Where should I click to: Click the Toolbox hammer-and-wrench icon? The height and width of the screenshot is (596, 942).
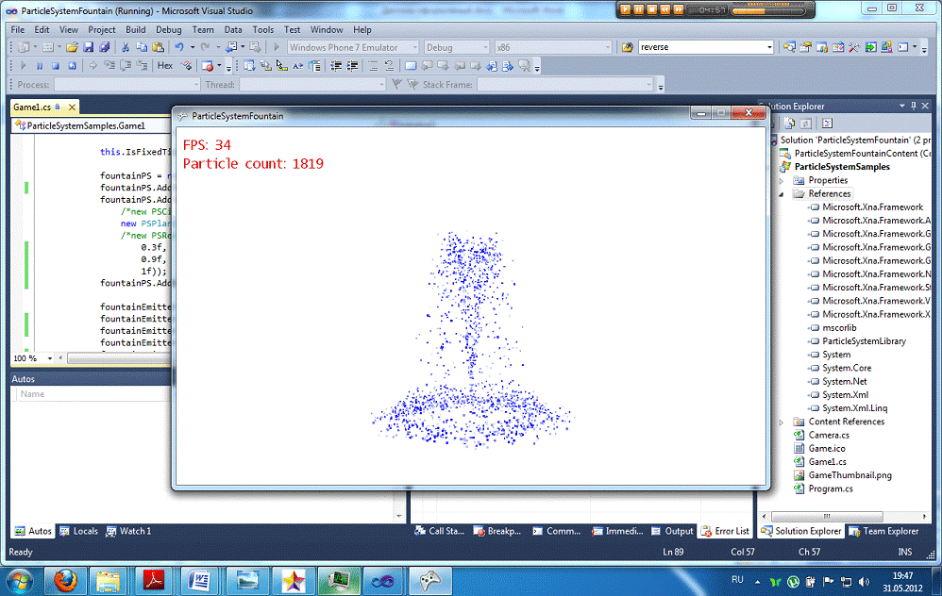click(x=853, y=47)
